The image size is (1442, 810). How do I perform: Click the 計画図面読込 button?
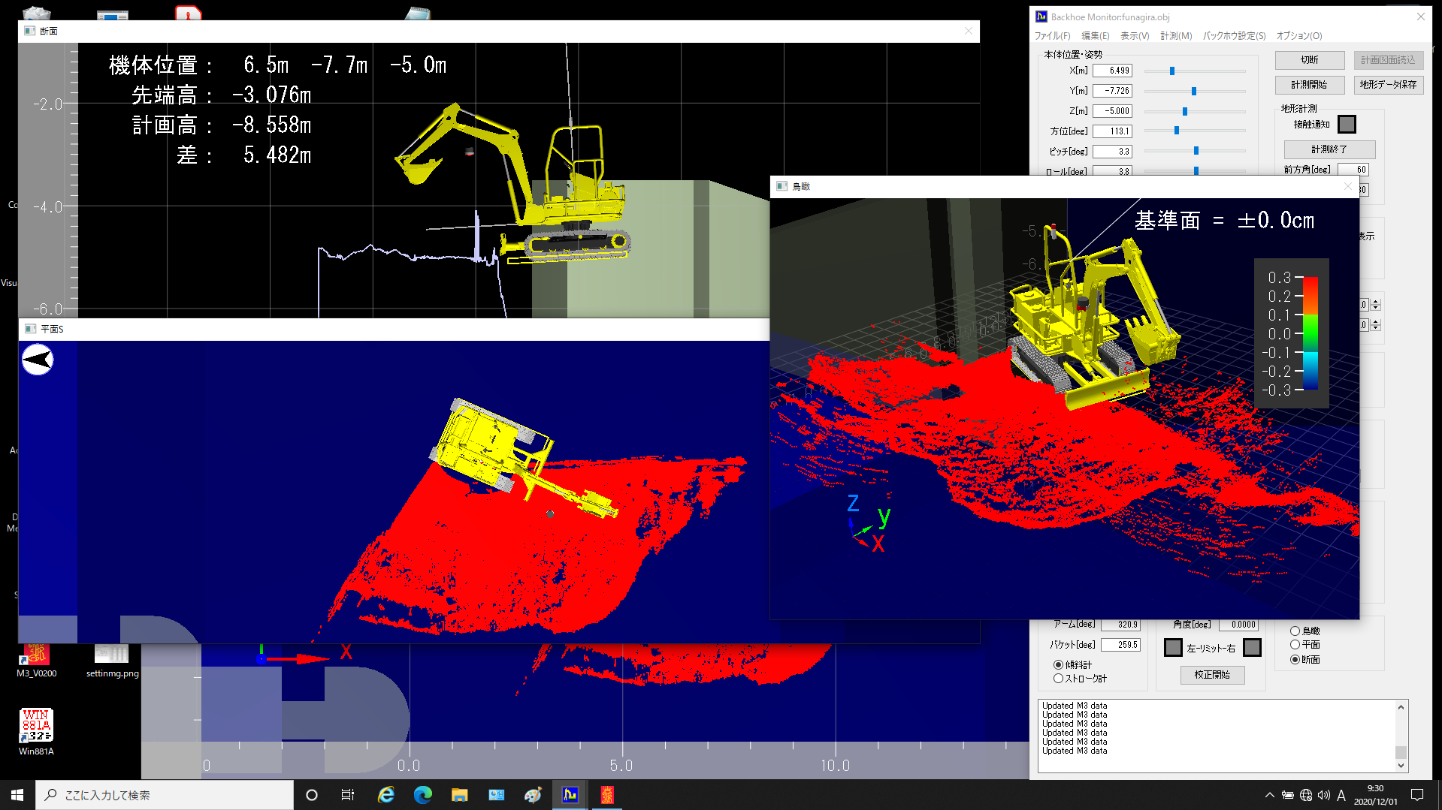click(1388, 60)
